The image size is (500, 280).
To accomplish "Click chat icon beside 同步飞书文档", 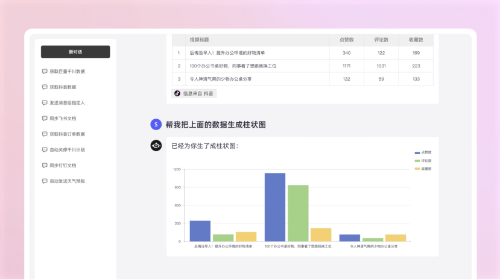I will pyautogui.click(x=45, y=118).
